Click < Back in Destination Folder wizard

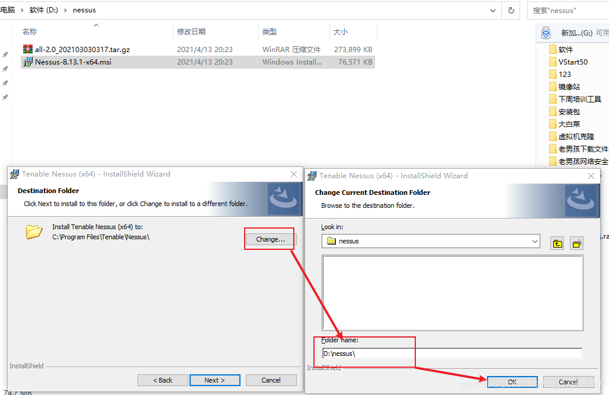click(x=163, y=380)
